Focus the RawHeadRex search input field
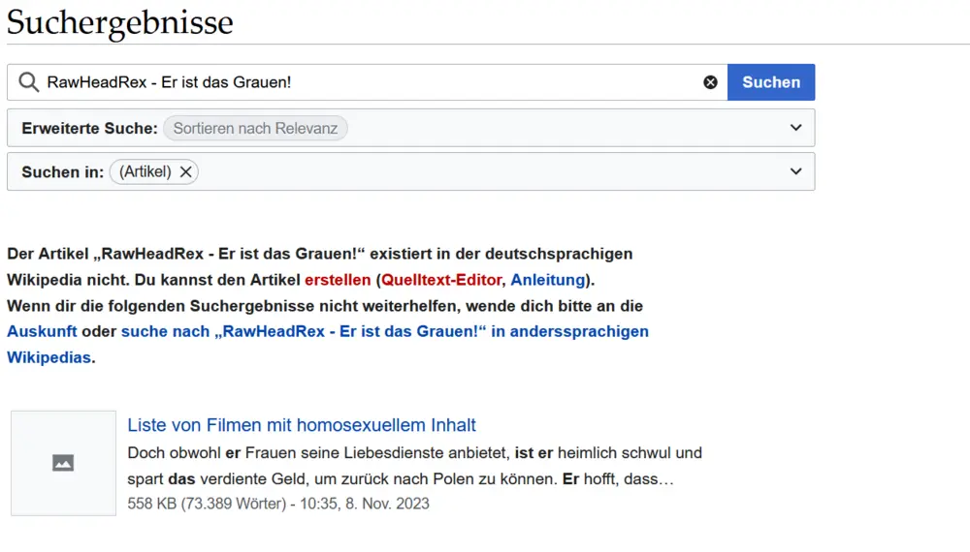 [x=369, y=82]
